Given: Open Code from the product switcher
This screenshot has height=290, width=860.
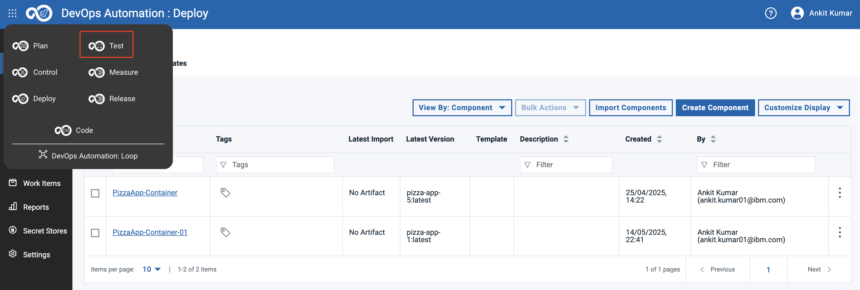Looking at the screenshot, I should [x=74, y=130].
